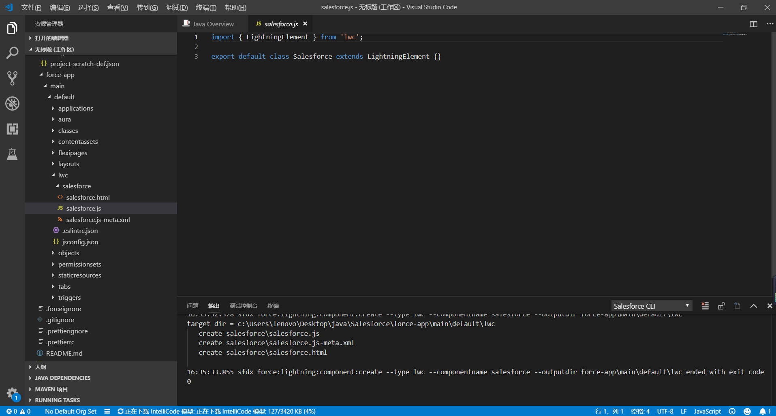Open the Explorer view in activity bar
Image resolution: width=776 pixels, height=416 pixels.
[12, 28]
